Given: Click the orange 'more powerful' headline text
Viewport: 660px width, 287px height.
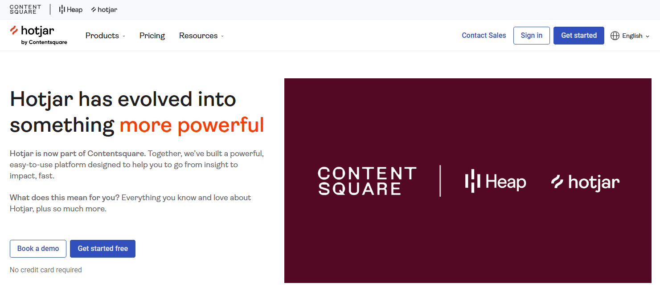Looking at the screenshot, I should coord(192,125).
